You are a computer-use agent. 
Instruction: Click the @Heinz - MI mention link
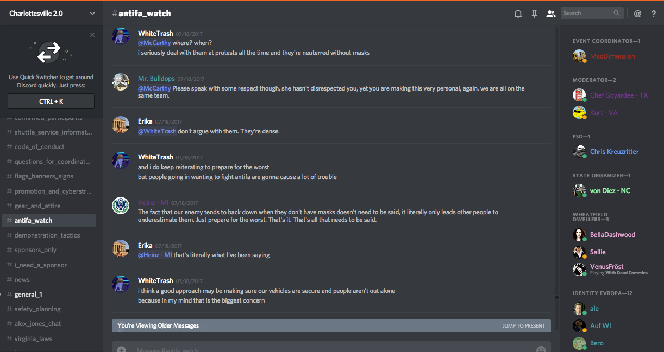point(155,255)
